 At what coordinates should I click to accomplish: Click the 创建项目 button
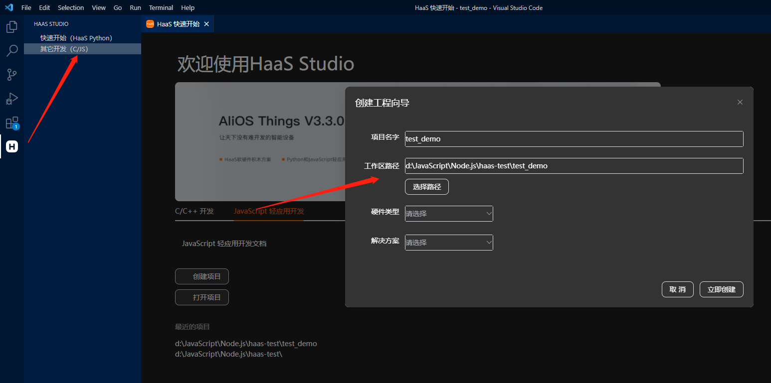coord(202,276)
